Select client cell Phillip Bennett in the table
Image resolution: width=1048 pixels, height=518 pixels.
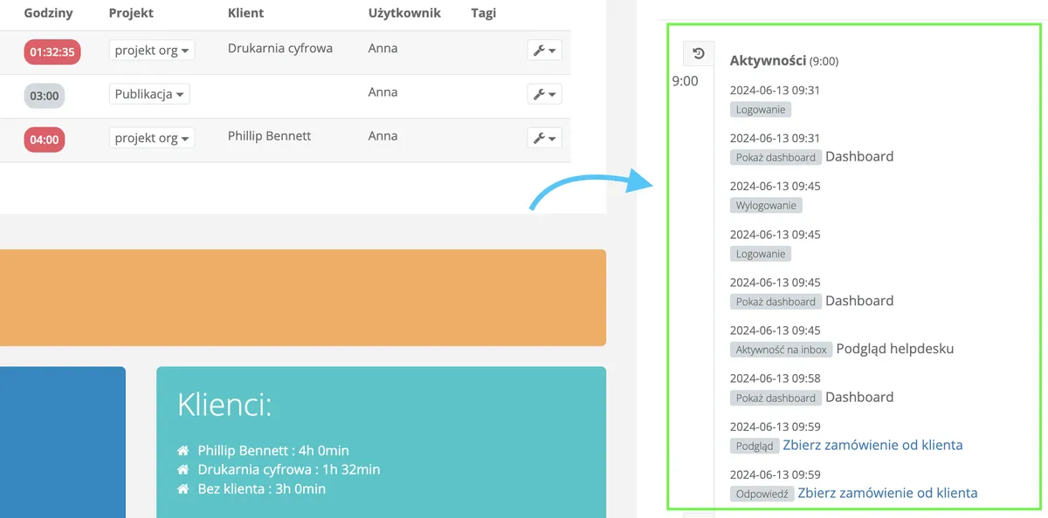pyautogui.click(x=269, y=136)
